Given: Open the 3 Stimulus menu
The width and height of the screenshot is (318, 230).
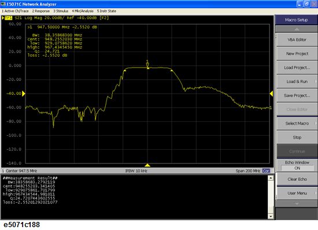Looking at the screenshot, I should point(61,11).
